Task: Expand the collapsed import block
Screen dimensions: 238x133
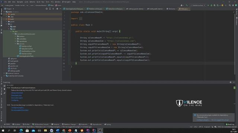Action: tap(81, 18)
